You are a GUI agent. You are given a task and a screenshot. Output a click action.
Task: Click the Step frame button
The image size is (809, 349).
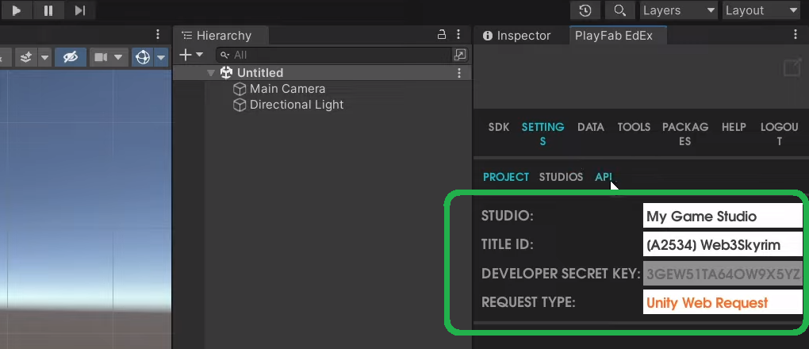pos(80,10)
